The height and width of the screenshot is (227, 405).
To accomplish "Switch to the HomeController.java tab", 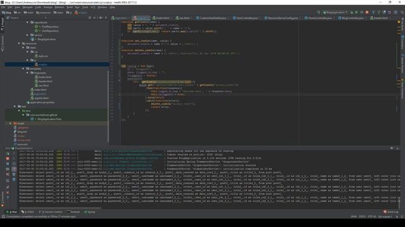I will tap(319, 18).
